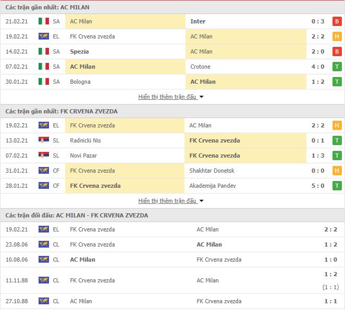Expand more matches under AC Milan section
This screenshot has height=310, width=345.
click(171, 97)
